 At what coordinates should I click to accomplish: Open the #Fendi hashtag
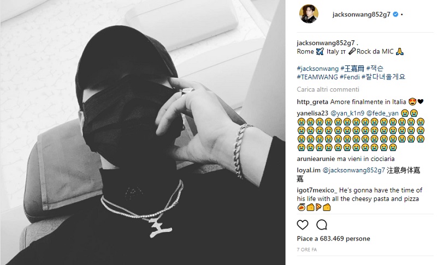coord(350,77)
